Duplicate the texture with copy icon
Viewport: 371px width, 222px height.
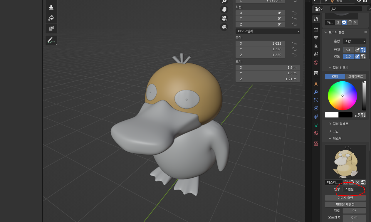coord(352,182)
